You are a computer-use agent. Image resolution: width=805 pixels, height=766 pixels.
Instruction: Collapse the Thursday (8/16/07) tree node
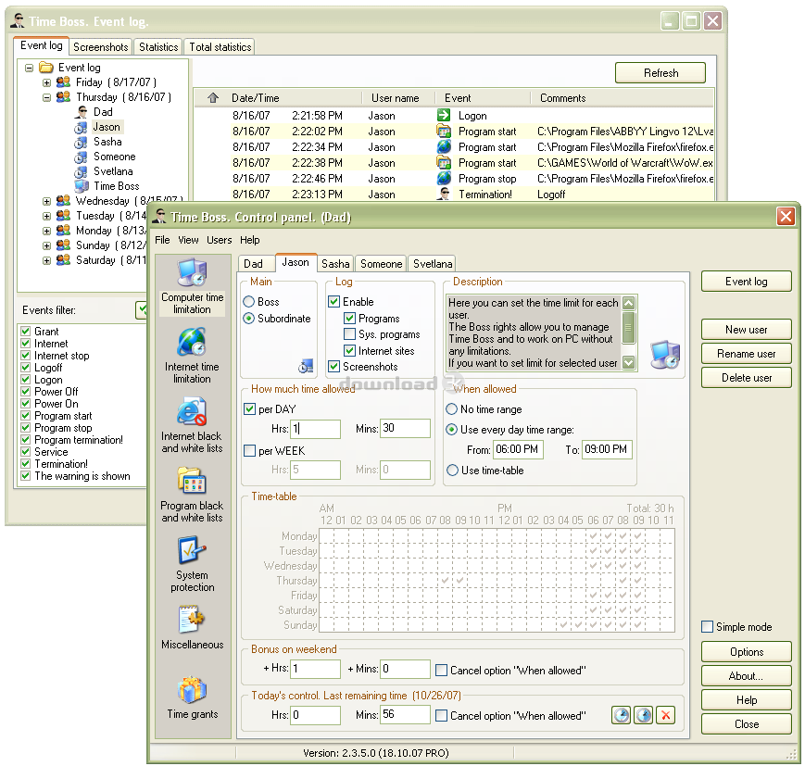(x=47, y=97)
